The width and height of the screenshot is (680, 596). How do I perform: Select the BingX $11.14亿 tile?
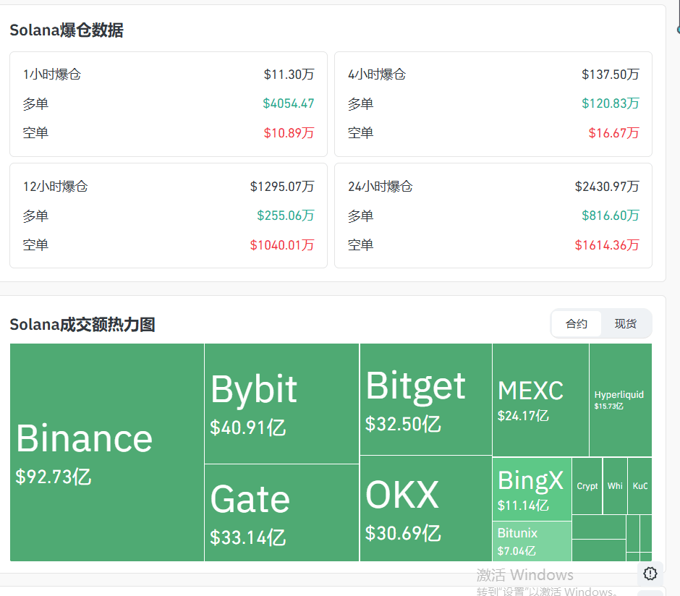point(532,489)
